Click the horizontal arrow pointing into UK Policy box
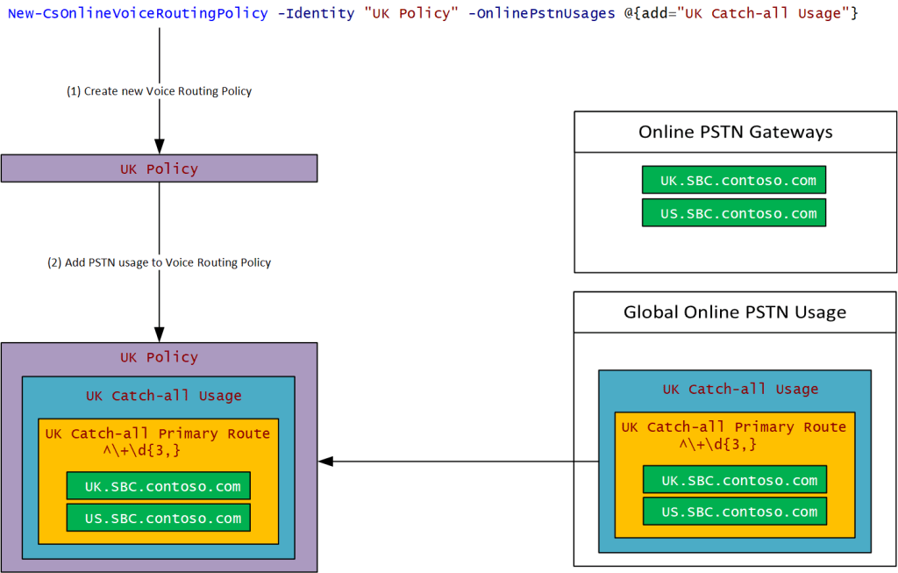This screenshot has width=898, height=573. tap(456, 461)
